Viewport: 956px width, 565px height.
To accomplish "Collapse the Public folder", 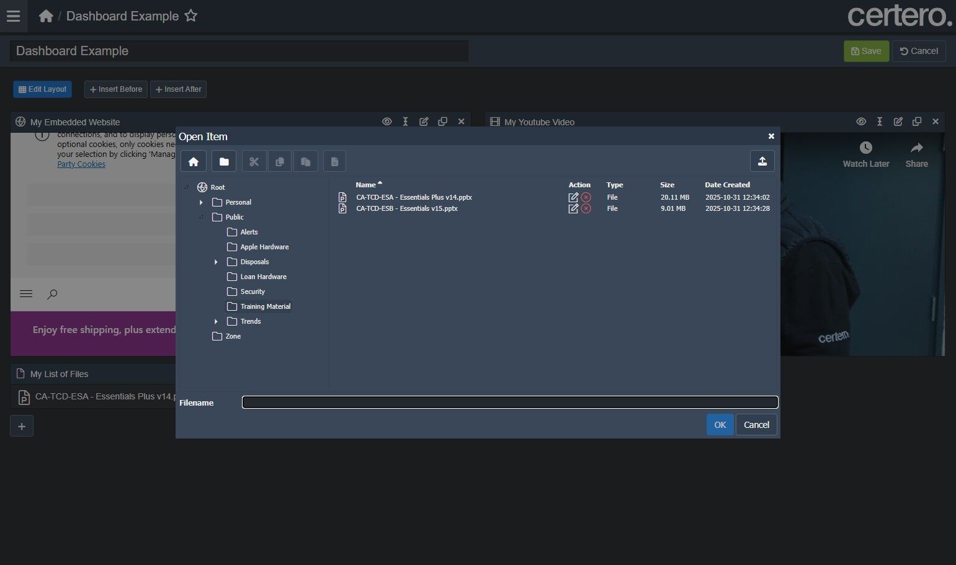I will point(201,217).
